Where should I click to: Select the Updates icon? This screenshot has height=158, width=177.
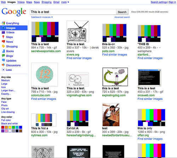click(3, 60)
